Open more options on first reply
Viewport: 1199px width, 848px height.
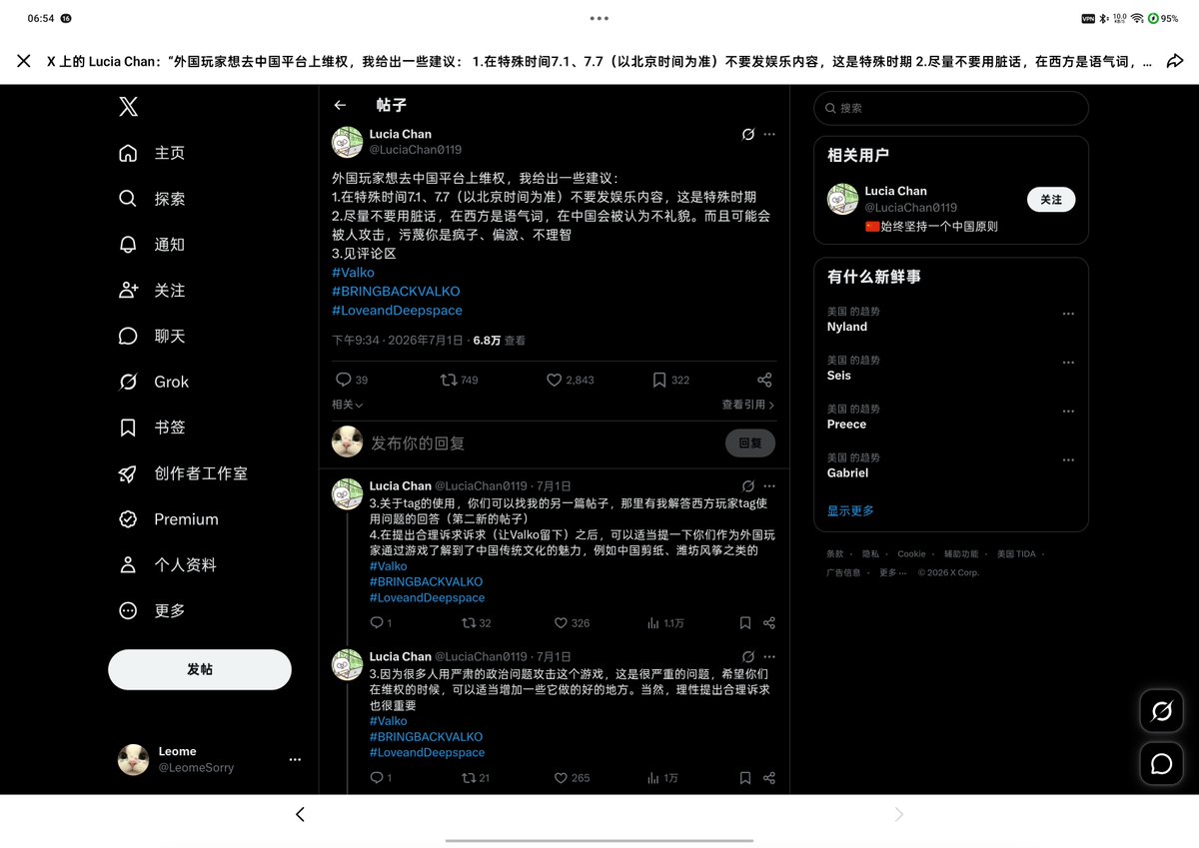(769, 485)
